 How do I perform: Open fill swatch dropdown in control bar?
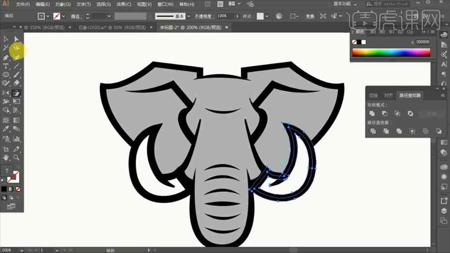click(48, 16)
